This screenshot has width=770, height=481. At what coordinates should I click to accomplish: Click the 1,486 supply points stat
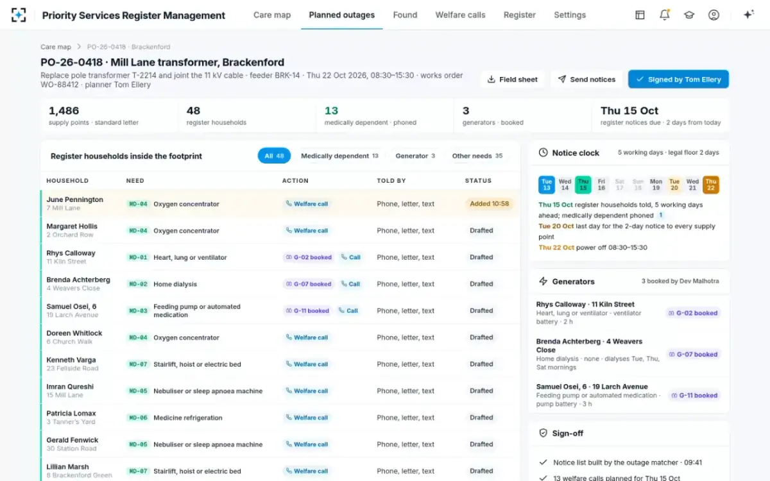(x=109, y=115)
